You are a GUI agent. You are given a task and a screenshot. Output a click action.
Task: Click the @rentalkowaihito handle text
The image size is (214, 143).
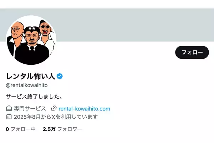[27, 85]
